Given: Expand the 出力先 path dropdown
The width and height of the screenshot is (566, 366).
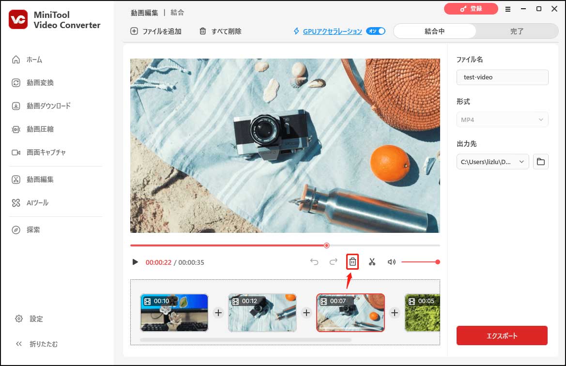Looking at the screenshot, I should click(x=492, y=162).
